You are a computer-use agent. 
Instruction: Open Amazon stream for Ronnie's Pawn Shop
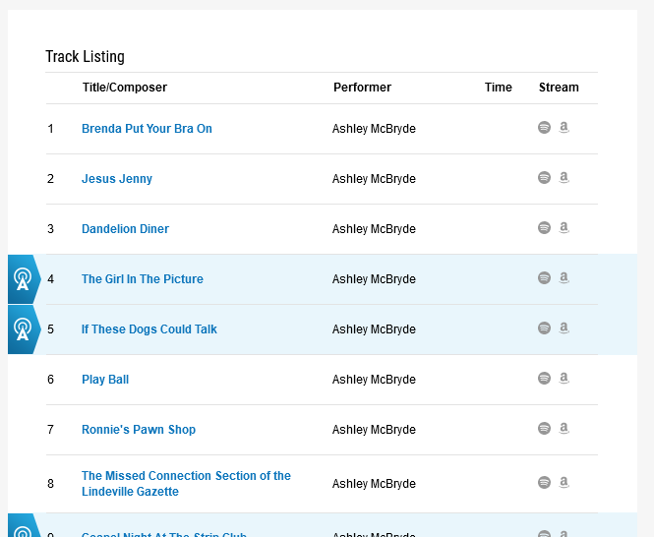pyautogui.click(x=565, y=428)
